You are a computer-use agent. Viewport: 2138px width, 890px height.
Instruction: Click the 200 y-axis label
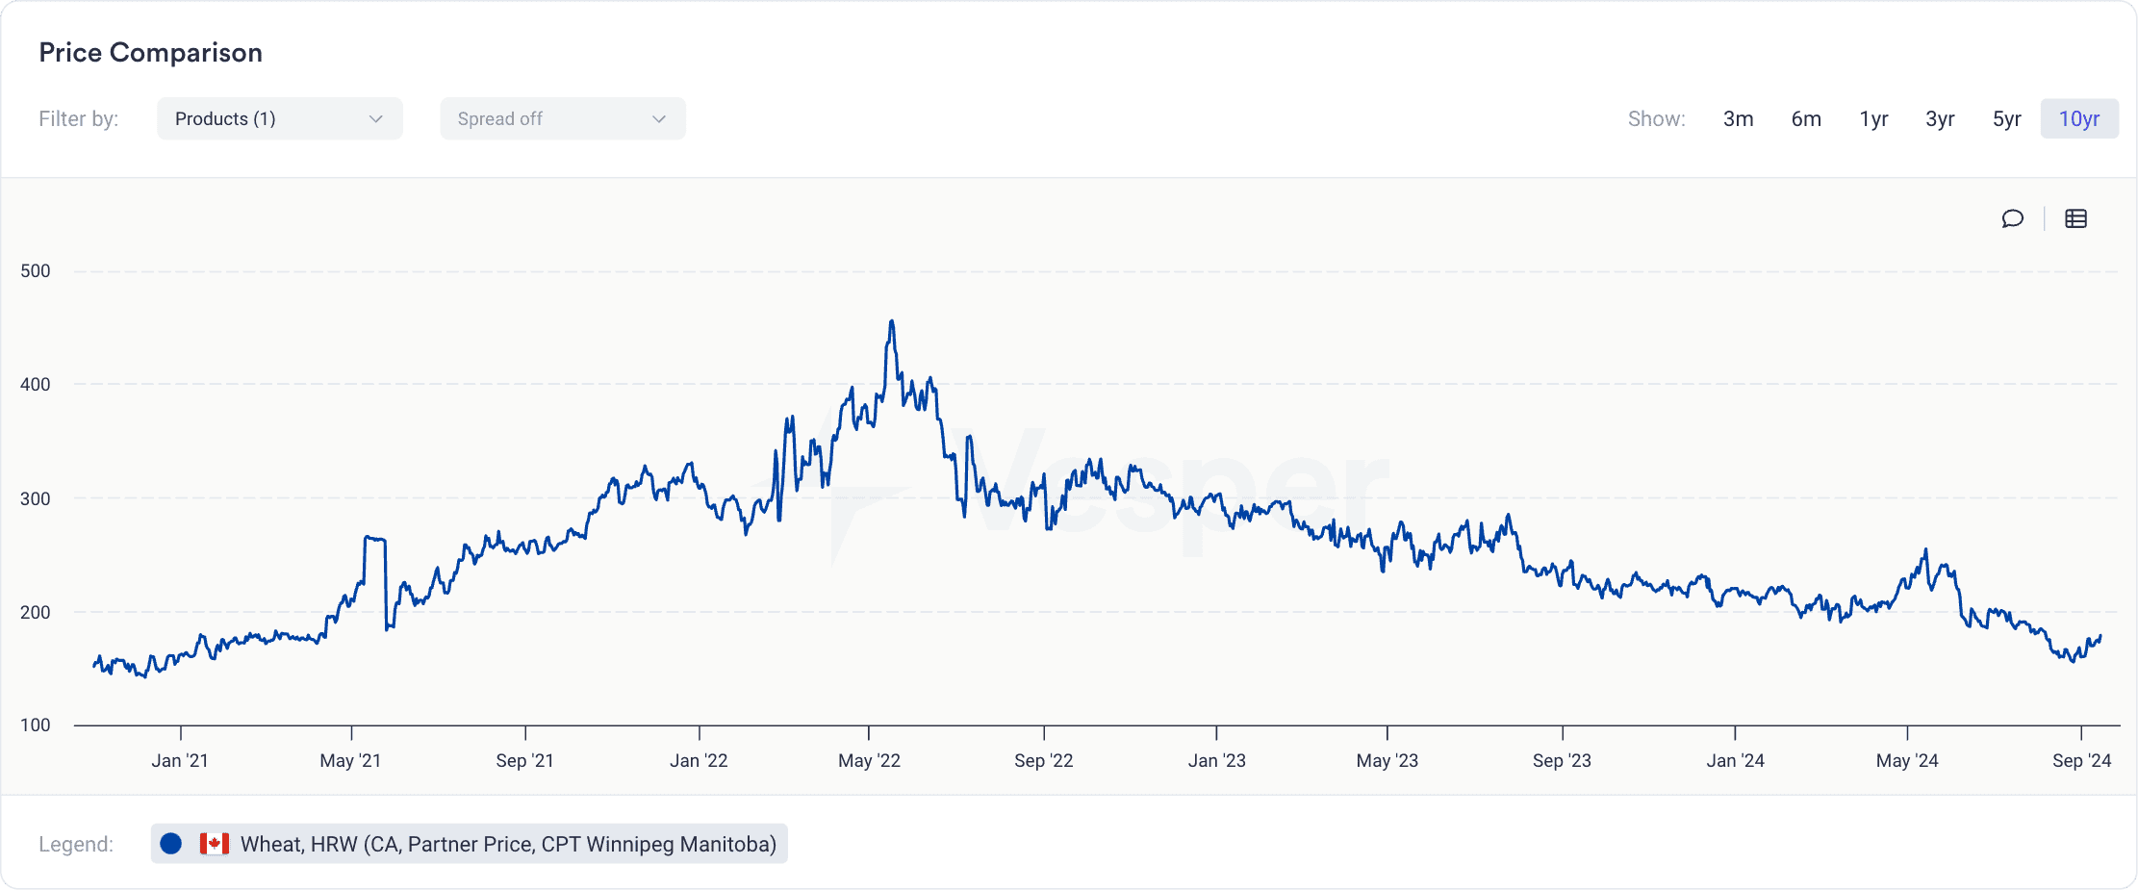coord(36,612)
